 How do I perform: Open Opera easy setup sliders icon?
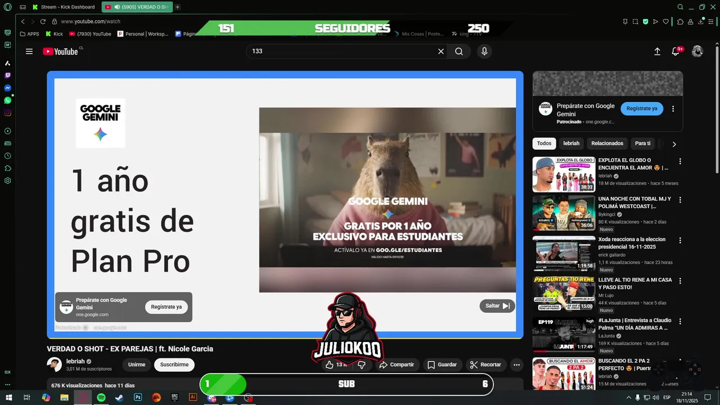712,21
